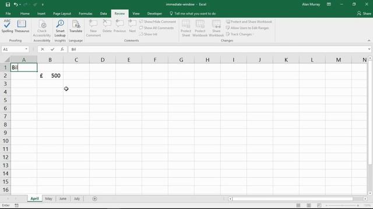
Task: Click the Undo icon in the title bar
Action: click(x=16, y=5)
